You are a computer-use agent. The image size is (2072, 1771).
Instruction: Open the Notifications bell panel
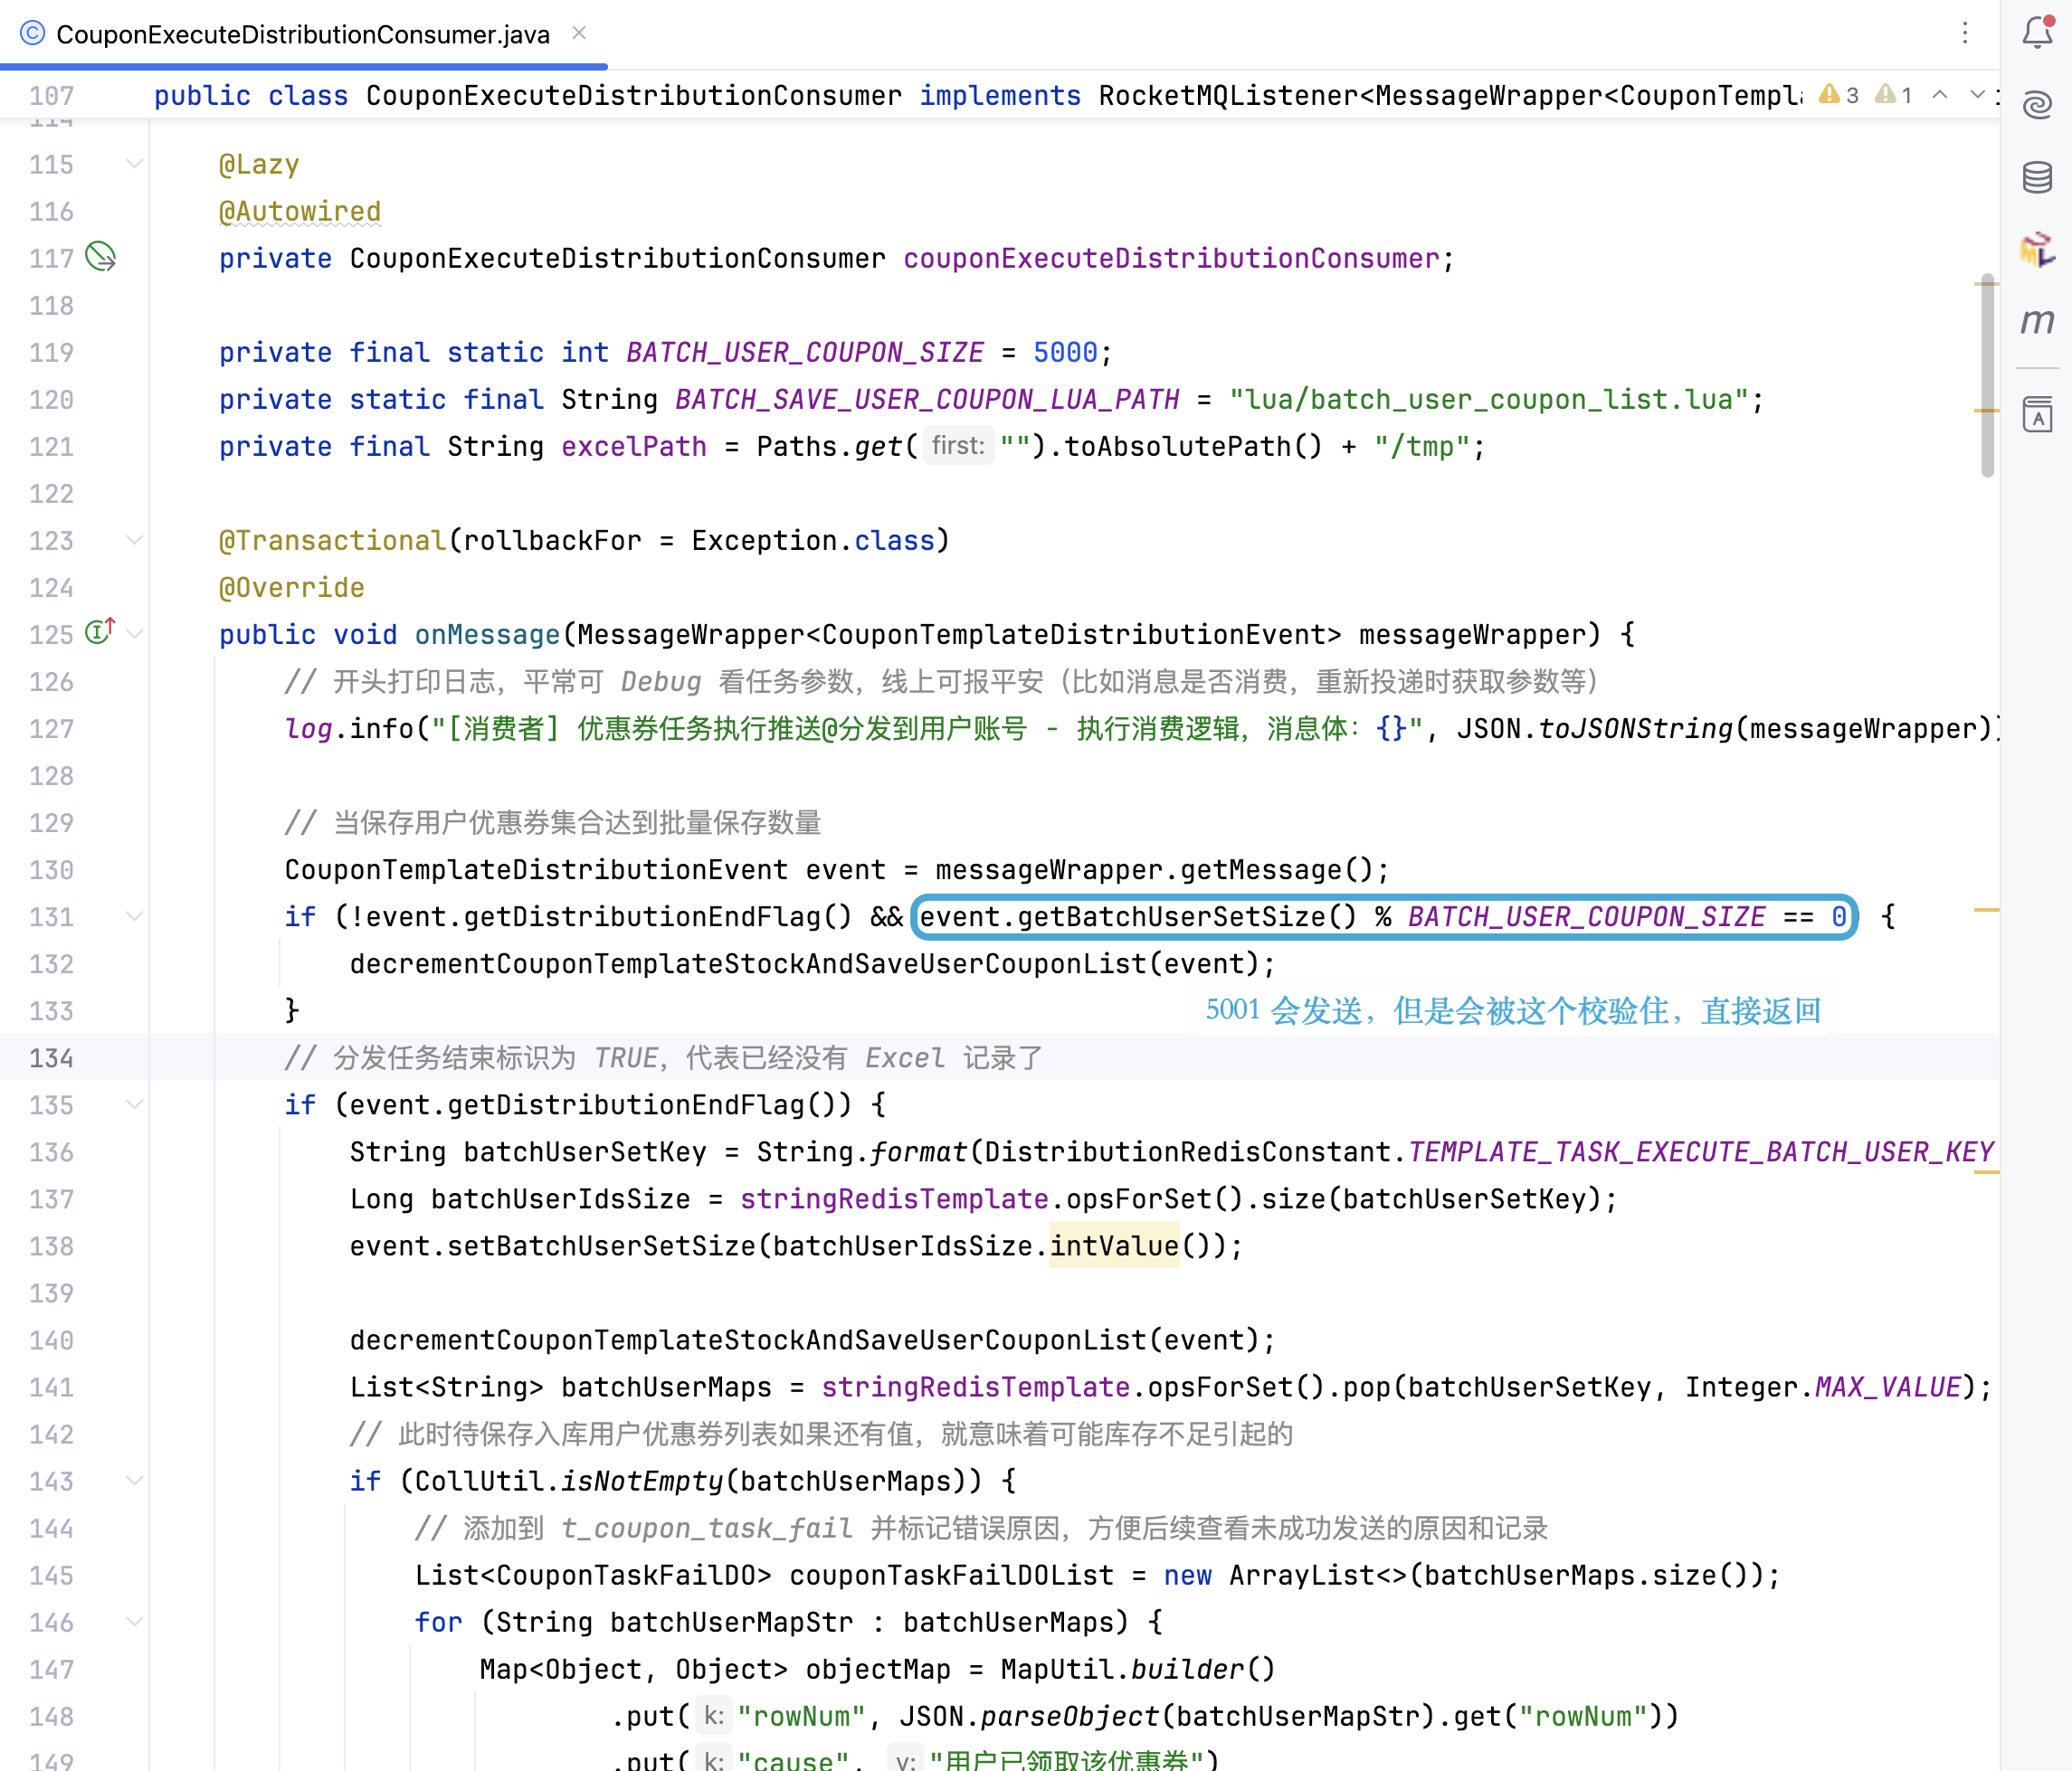[x=2036, y=33]
